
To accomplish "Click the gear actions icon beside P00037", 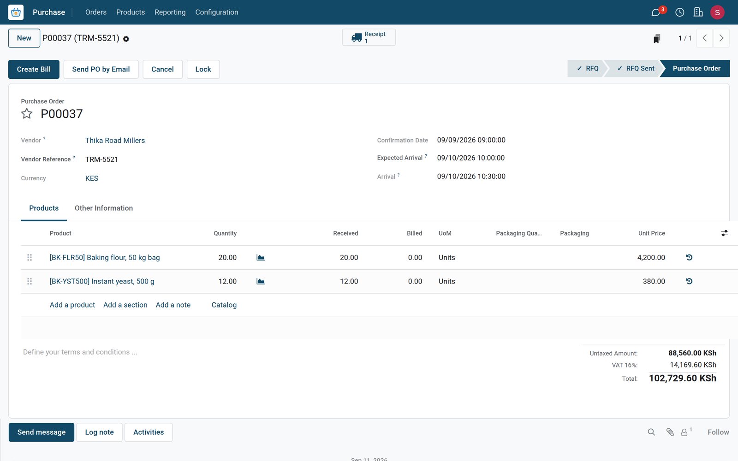I will [x=126, y=39].
